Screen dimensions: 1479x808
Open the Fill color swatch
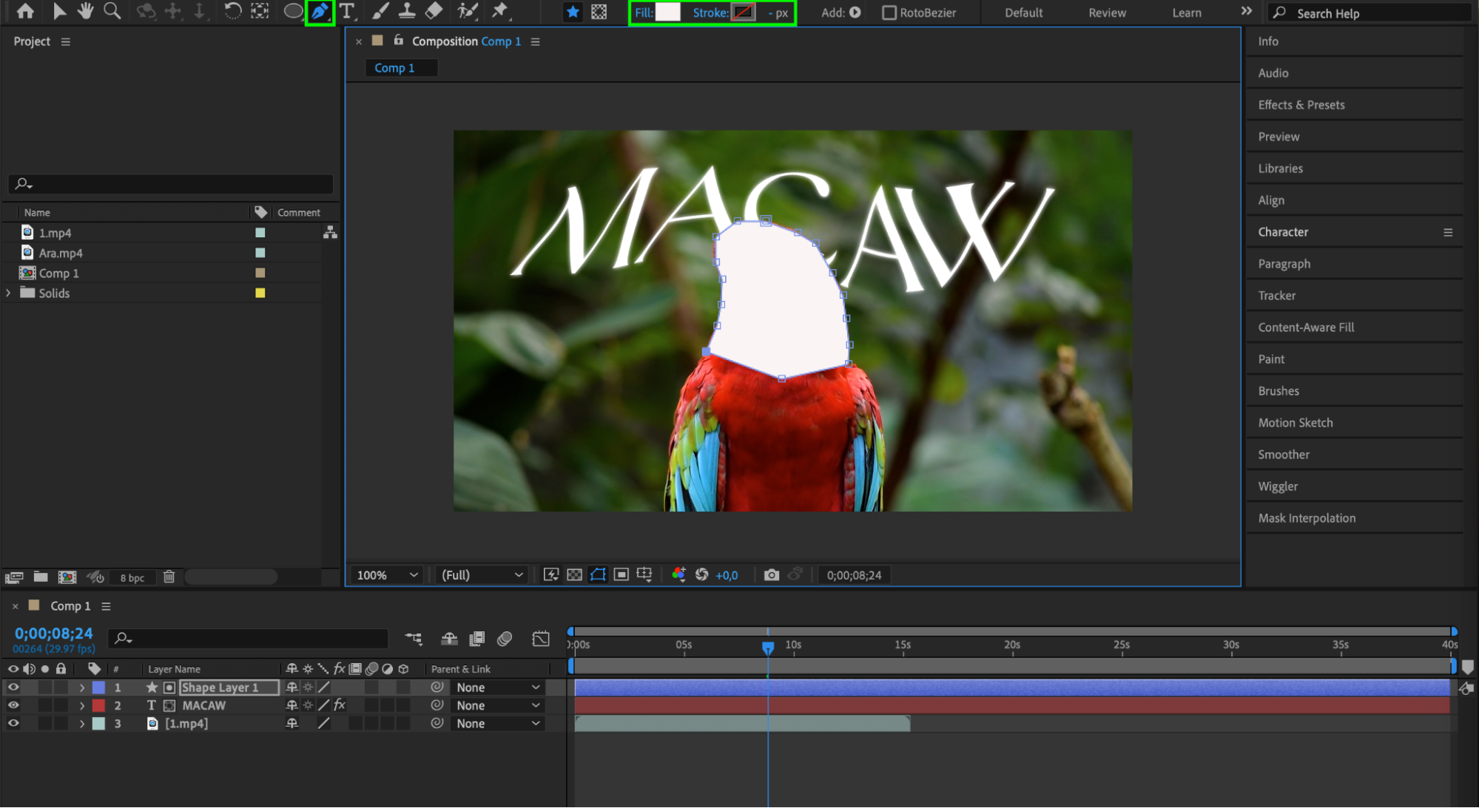coord(667,13)
